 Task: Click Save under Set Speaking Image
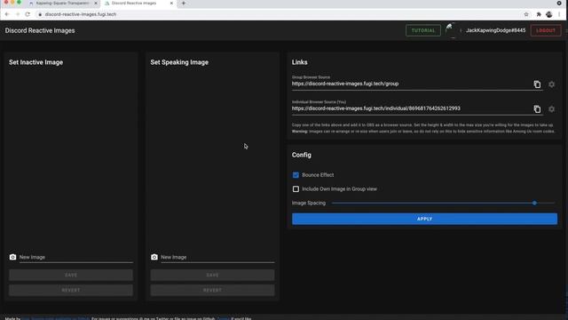tap(212, 275)
